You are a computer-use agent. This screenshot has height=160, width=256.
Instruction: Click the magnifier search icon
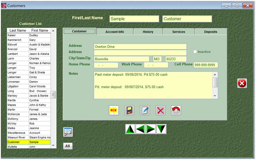(x=68, y=132)
